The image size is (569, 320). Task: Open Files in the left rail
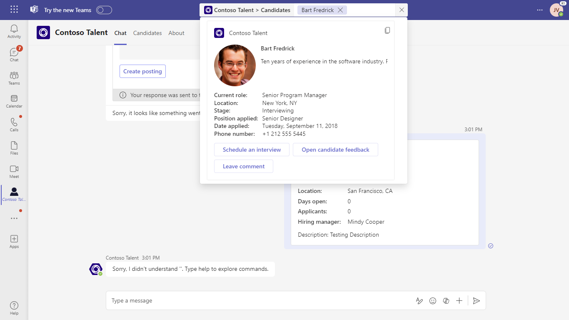14,148
